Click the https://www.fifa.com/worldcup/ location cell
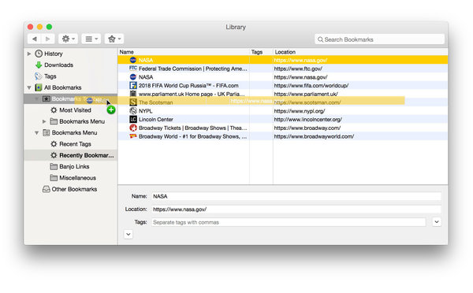Screen dimensions: 473x293 [311, 86]
